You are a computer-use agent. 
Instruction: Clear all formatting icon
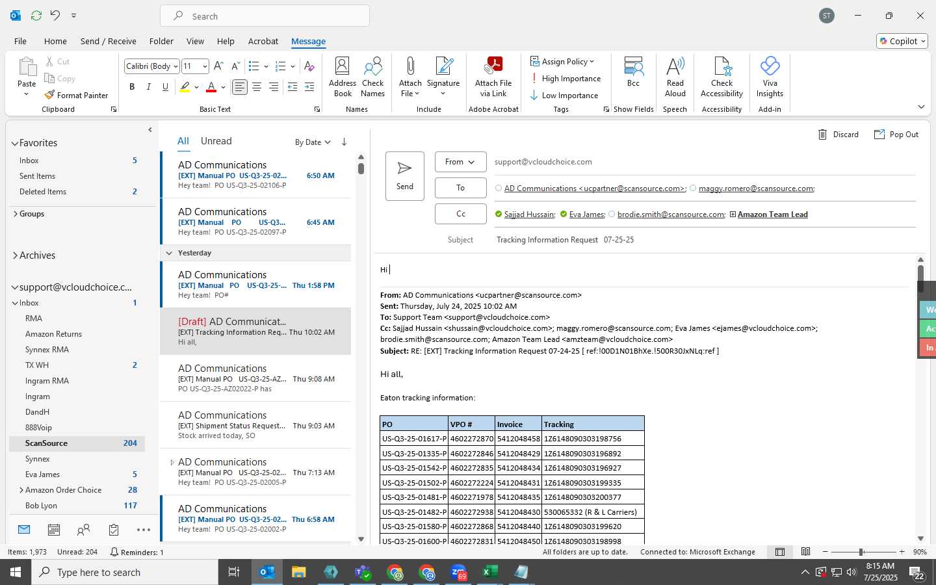click(x=309, y=66)
